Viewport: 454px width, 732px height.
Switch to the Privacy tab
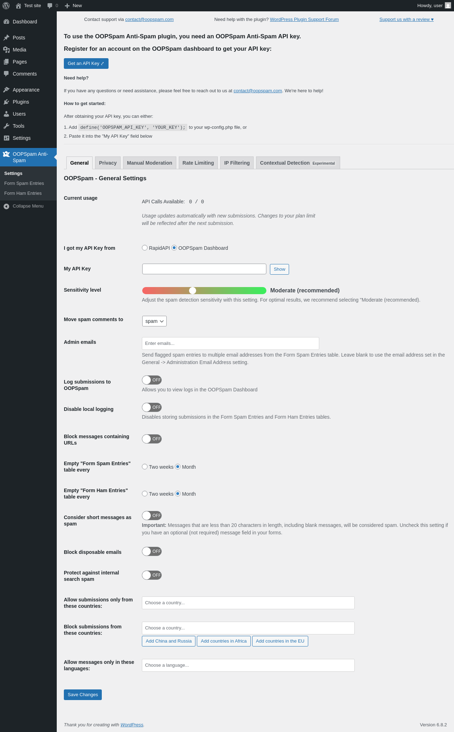click(108, 163)
